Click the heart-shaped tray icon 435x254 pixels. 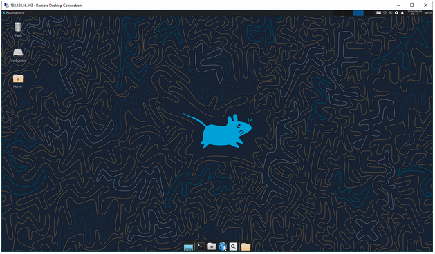pos(385,12)
